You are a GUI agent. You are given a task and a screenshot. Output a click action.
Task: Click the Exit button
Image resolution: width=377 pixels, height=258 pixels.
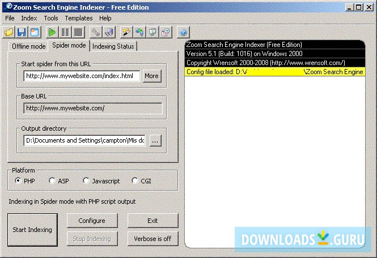click(x=153, y=221)
